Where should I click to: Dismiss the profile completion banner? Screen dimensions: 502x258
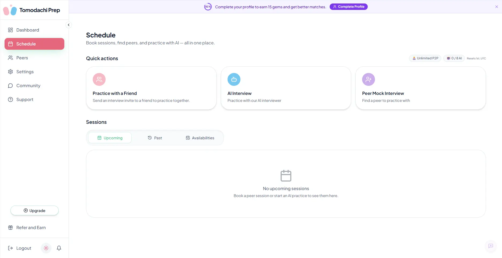497,7
